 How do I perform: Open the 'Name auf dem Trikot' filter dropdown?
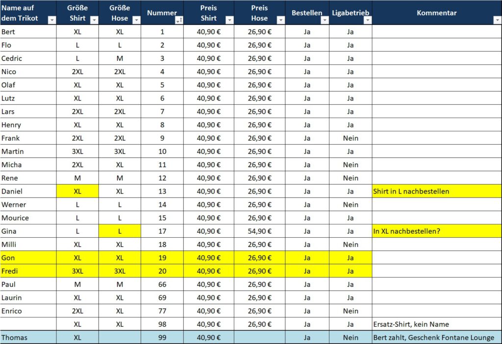(x=52, y=20)
